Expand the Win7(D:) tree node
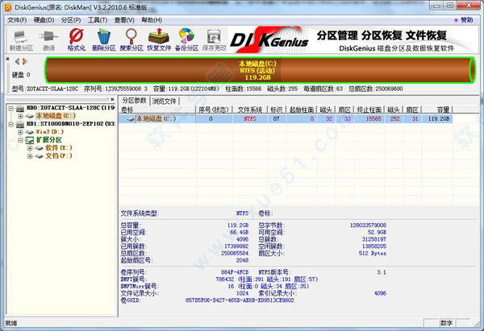This screenshot has width=484, height=331. [x=20, y=132]
